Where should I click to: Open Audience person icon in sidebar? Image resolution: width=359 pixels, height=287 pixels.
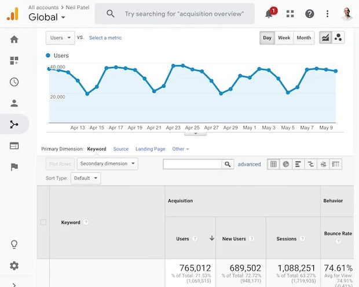(14, 104)
